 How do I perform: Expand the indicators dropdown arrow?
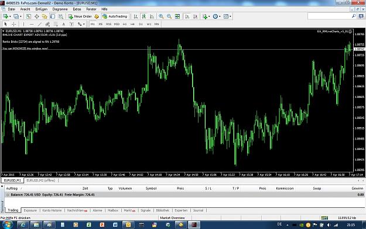(x=209, y=16)
